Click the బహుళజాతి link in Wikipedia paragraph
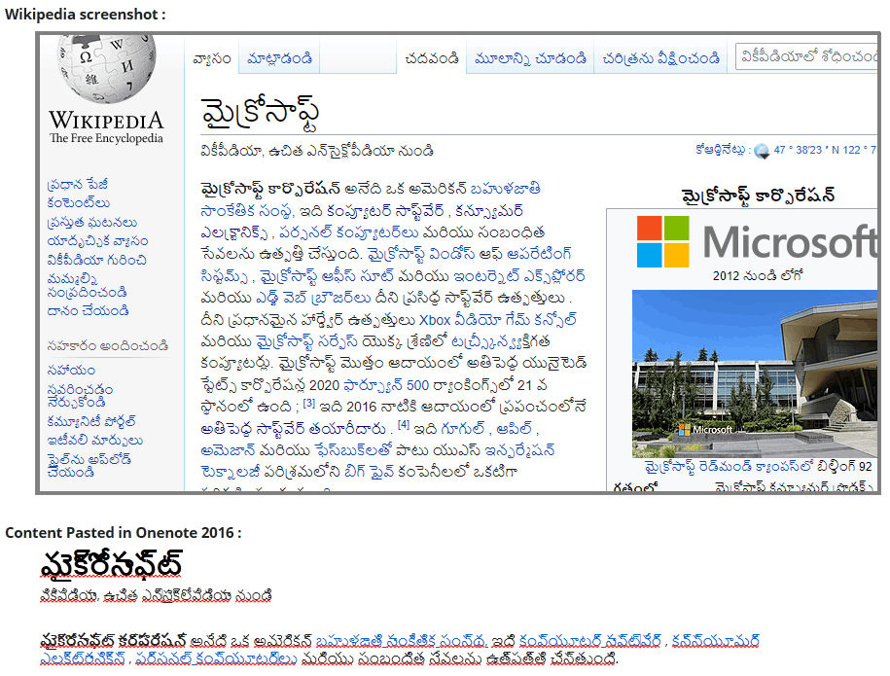Viewport: 890px width, 676px height. click(x=505, y=189)
